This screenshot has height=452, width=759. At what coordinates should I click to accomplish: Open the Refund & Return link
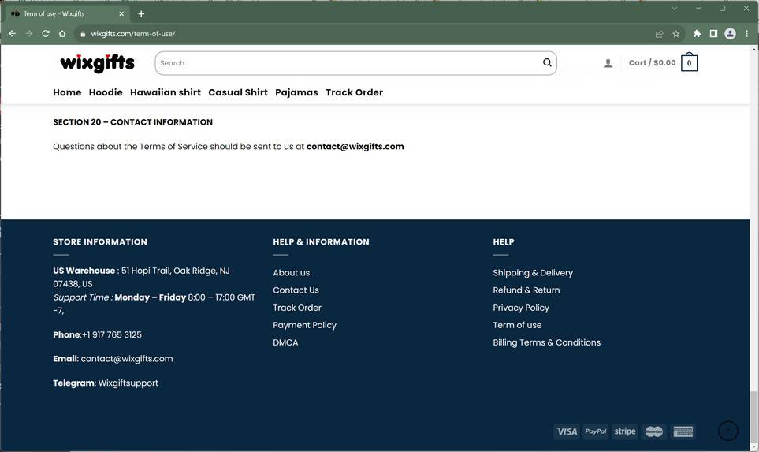[x=526, y=290]
